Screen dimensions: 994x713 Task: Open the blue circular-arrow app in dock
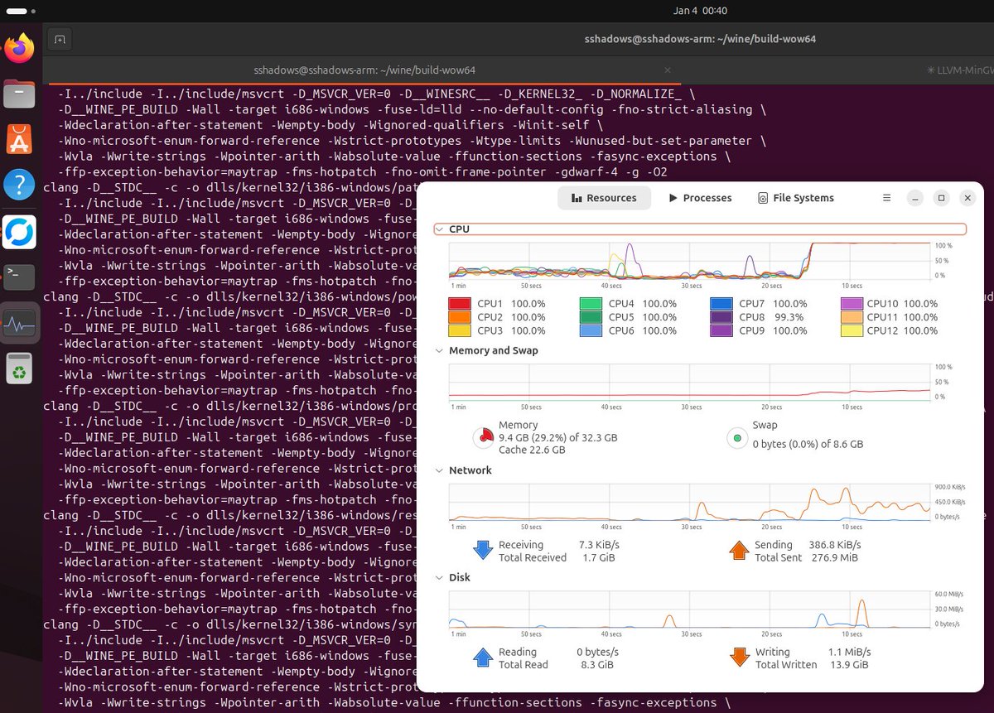(20, 232)
